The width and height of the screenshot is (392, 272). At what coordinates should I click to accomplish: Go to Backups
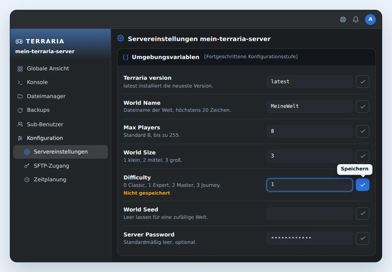click(x=60, y=110)
